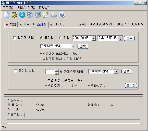Switch to the FTP서버 tab
The width and height of the screenshot is (148, 131).
58,24
